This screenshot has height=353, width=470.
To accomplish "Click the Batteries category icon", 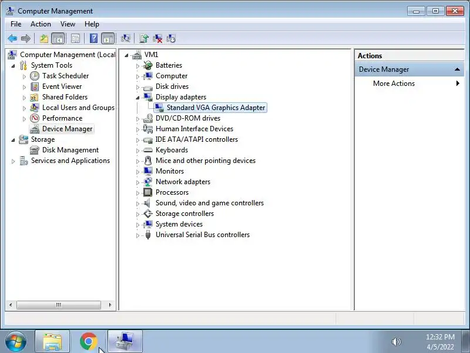I will pos(147,65).
